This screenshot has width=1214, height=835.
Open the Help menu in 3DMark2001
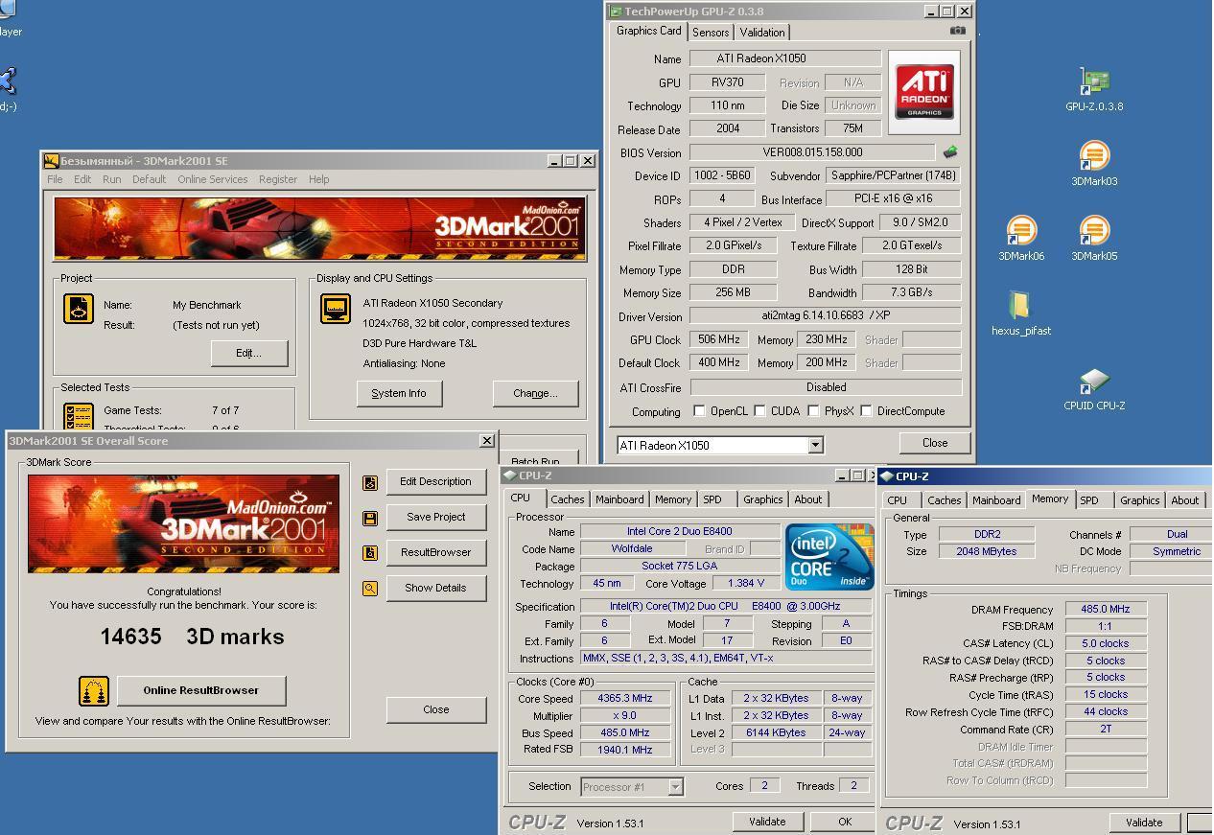[x=318, y=179]
